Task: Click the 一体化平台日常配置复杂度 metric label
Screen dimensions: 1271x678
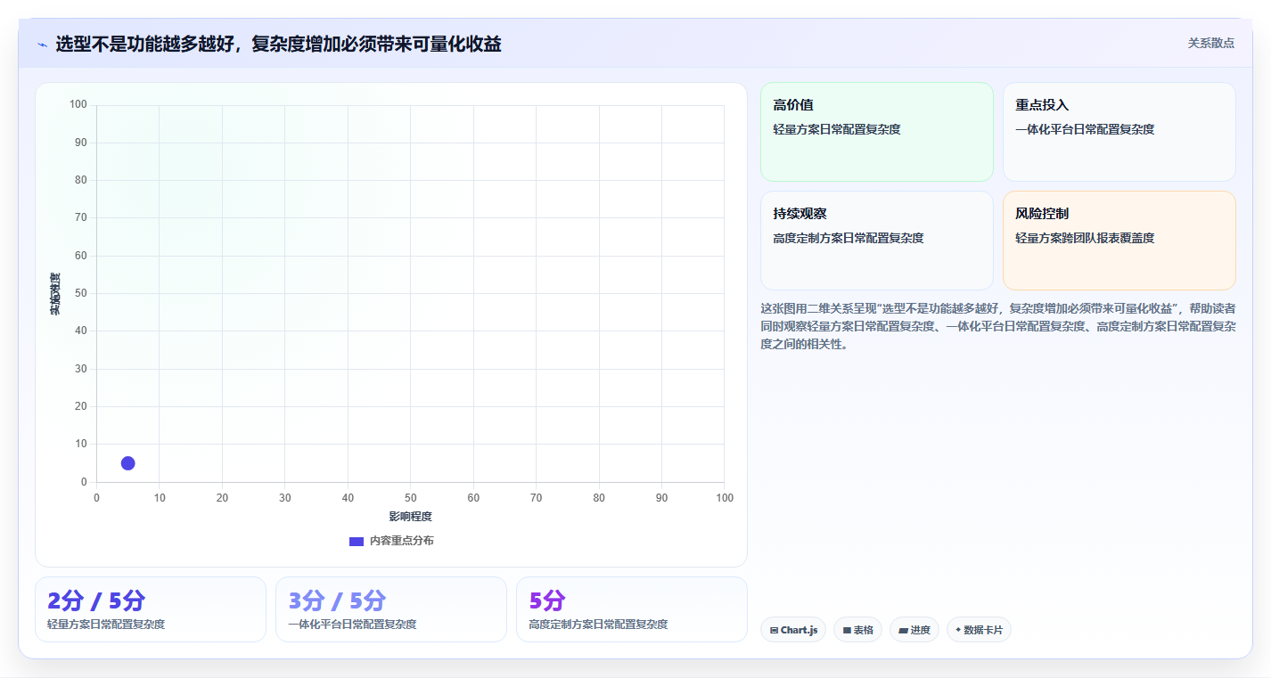Action: 352,625
